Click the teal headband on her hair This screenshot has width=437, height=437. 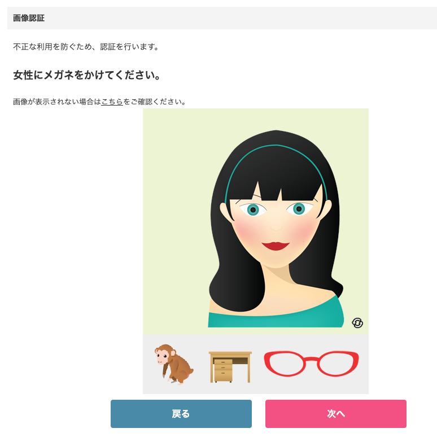(276, 156)
